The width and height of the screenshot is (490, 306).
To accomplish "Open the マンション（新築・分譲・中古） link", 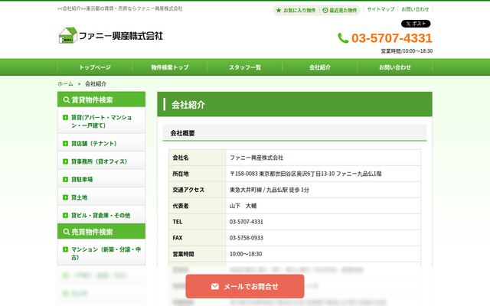I will click(102, 253).
